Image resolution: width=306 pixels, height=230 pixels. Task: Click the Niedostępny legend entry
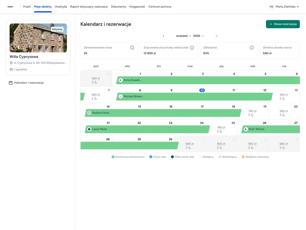228,157
